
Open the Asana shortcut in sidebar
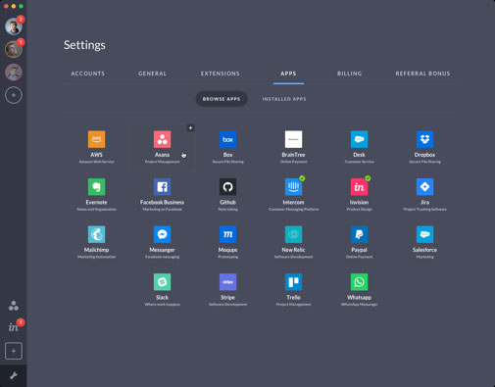(14, 306)
